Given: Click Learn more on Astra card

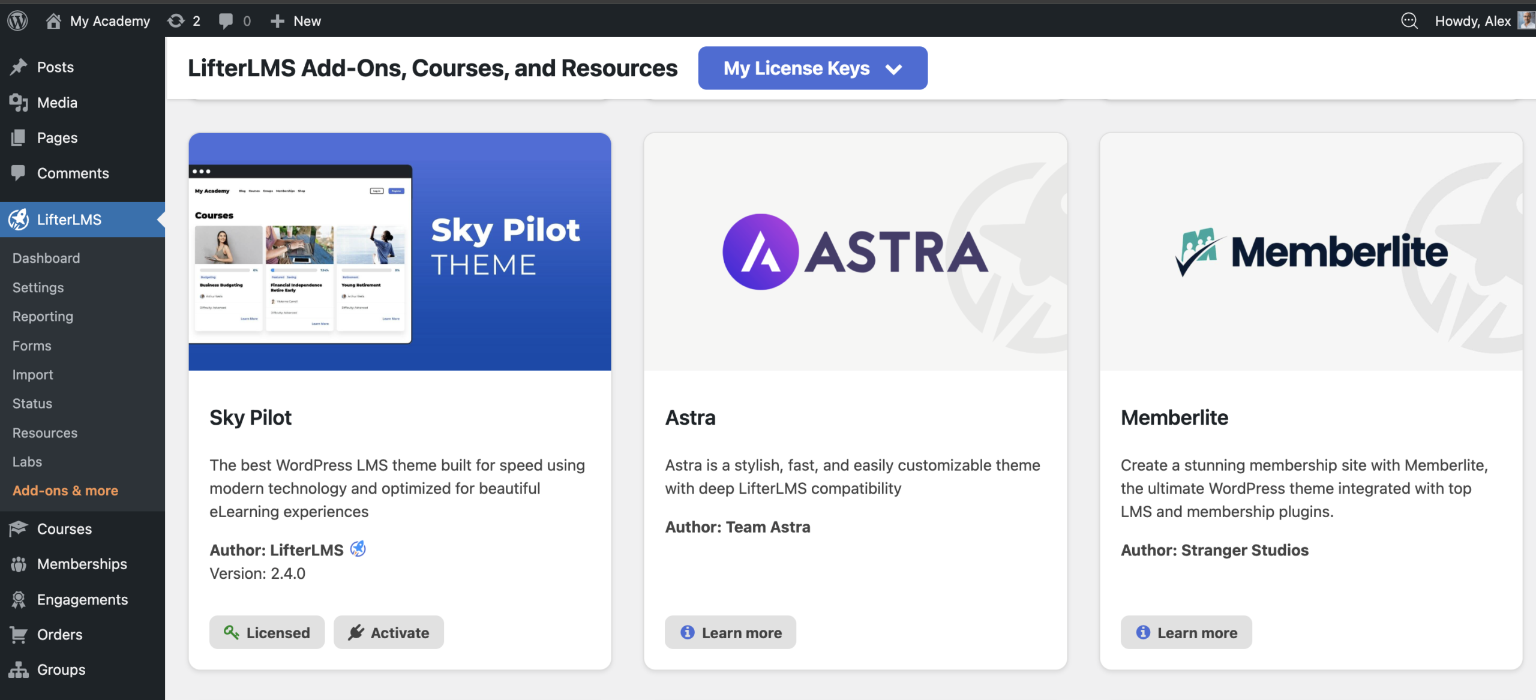Looking at the screenshot, I should [730, 632].
